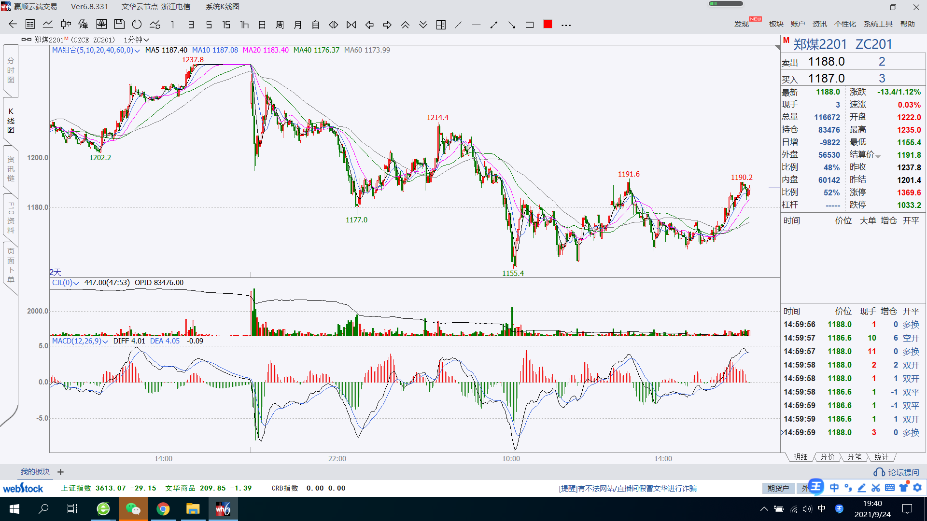
Task: Click the refresh circular arrow icon
Action: (x=137, y=25)
